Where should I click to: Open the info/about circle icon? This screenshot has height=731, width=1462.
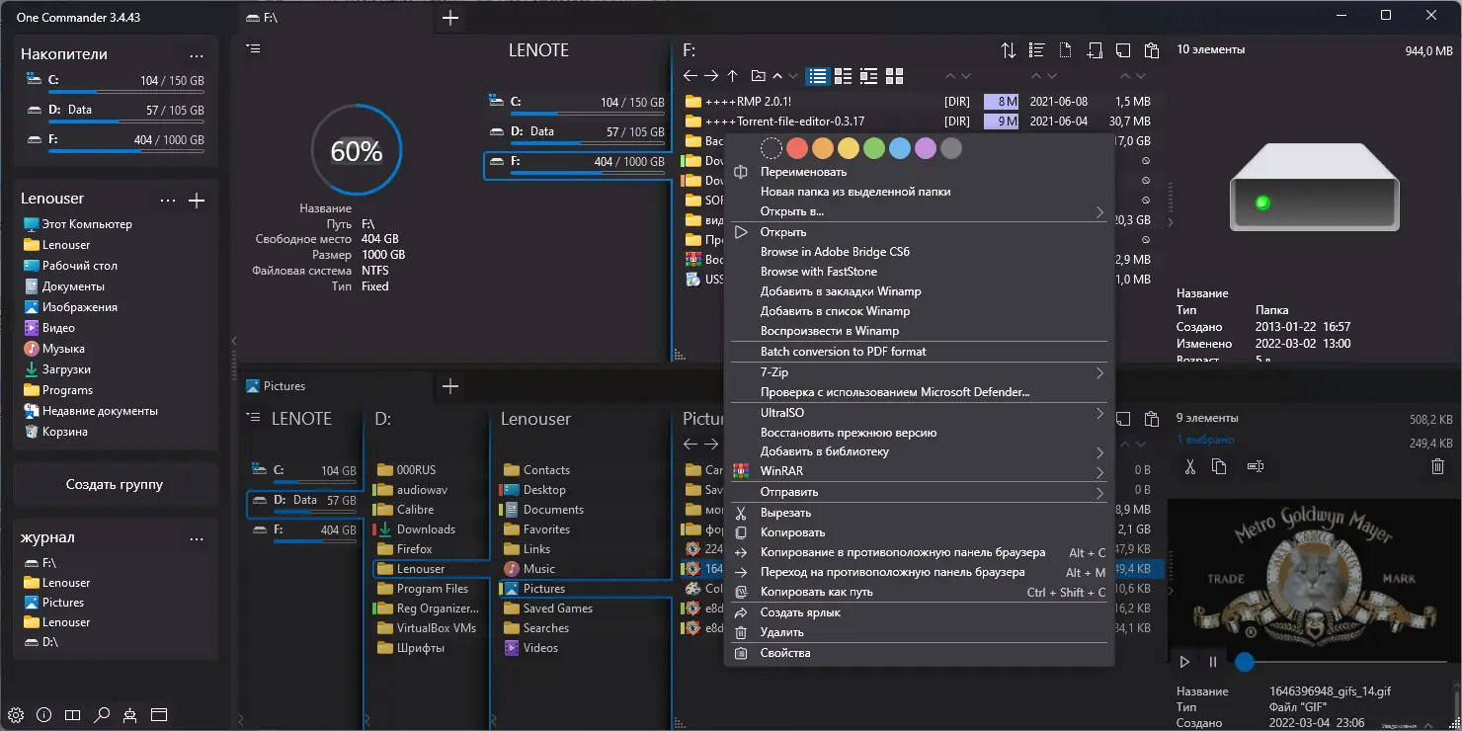43,714
